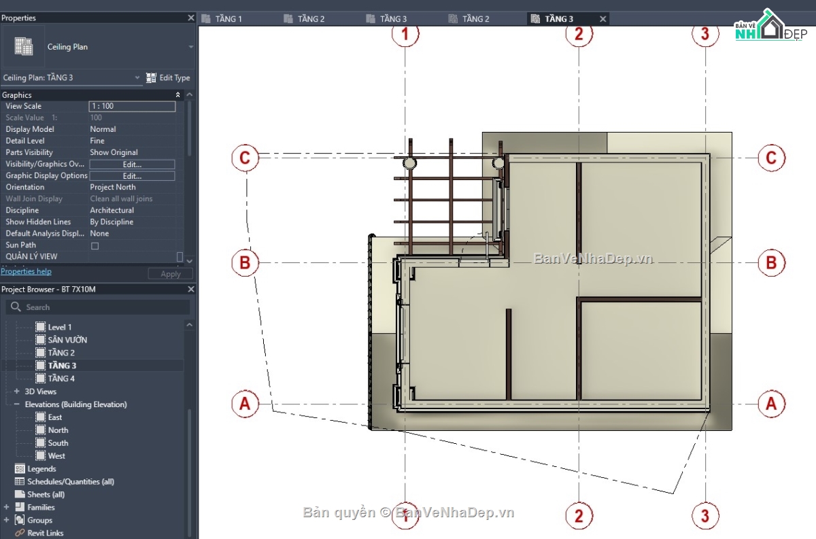Open the Legends category icon in Project Browser

click(x=19, y=468)
